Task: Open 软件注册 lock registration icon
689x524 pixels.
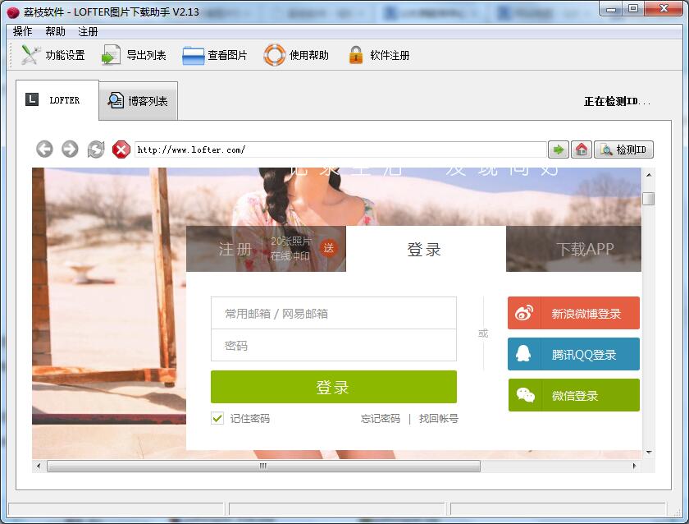Action: tap(355, 55)
